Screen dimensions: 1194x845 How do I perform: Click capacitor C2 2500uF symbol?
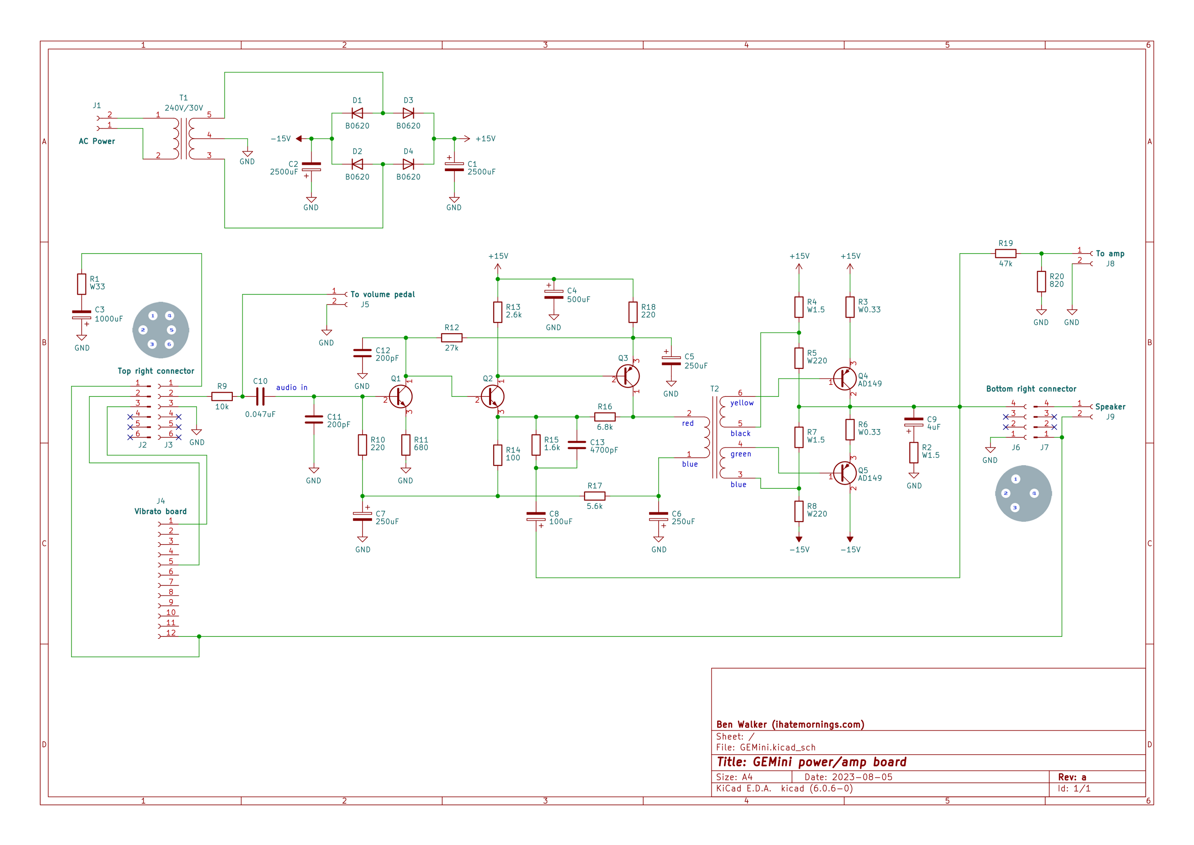click(x=311, y=166)
